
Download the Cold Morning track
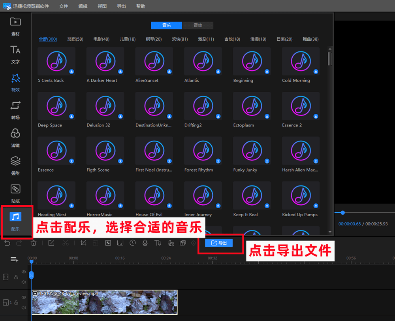click(x=316, y=72)
